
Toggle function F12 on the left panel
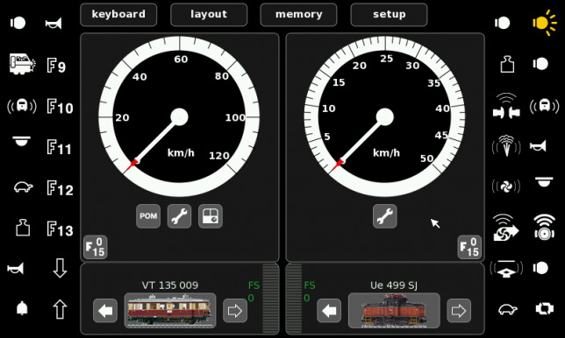tap(60, 189)
